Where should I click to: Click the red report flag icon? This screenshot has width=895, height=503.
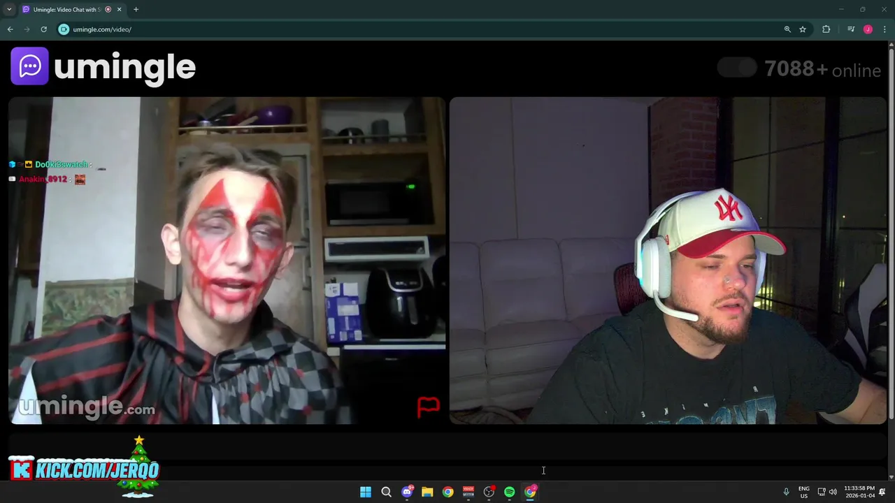[428, 407]
